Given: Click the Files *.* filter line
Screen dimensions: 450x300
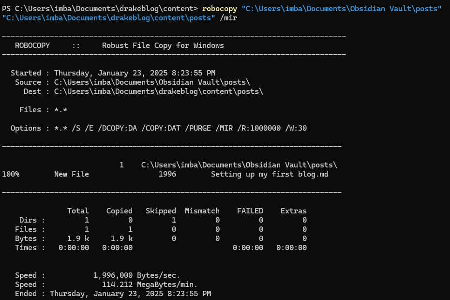Looking at the screenshot, I should point(43,110).
